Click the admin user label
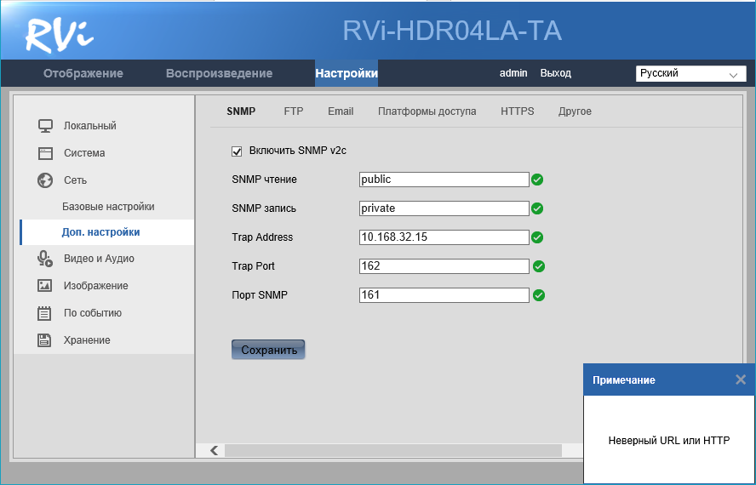 click(x=513, y=73)
